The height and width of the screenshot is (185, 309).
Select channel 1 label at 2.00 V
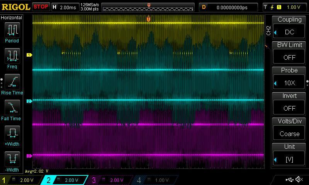[x=21, y=180]
